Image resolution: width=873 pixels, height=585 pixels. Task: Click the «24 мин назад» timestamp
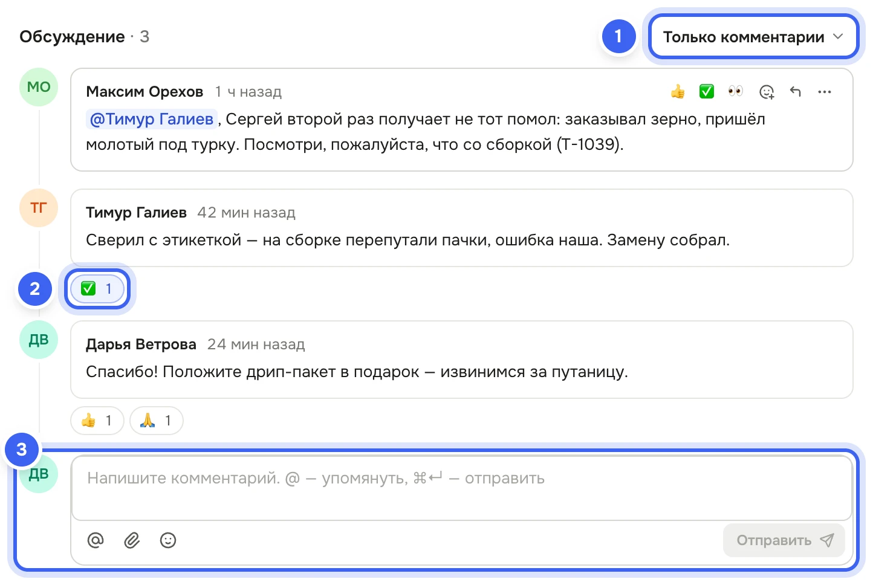256,344
